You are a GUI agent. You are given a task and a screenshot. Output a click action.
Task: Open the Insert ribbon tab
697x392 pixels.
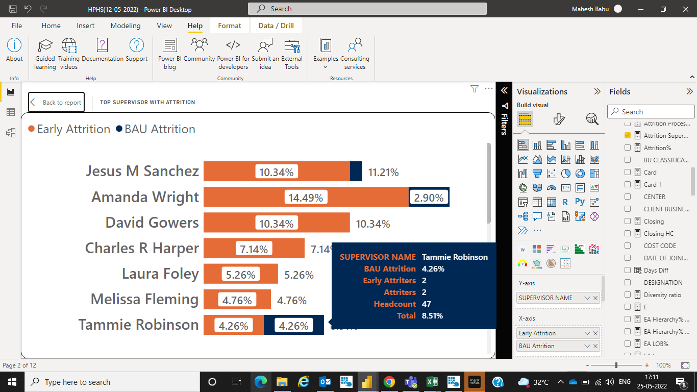click(x=86, y=26)
